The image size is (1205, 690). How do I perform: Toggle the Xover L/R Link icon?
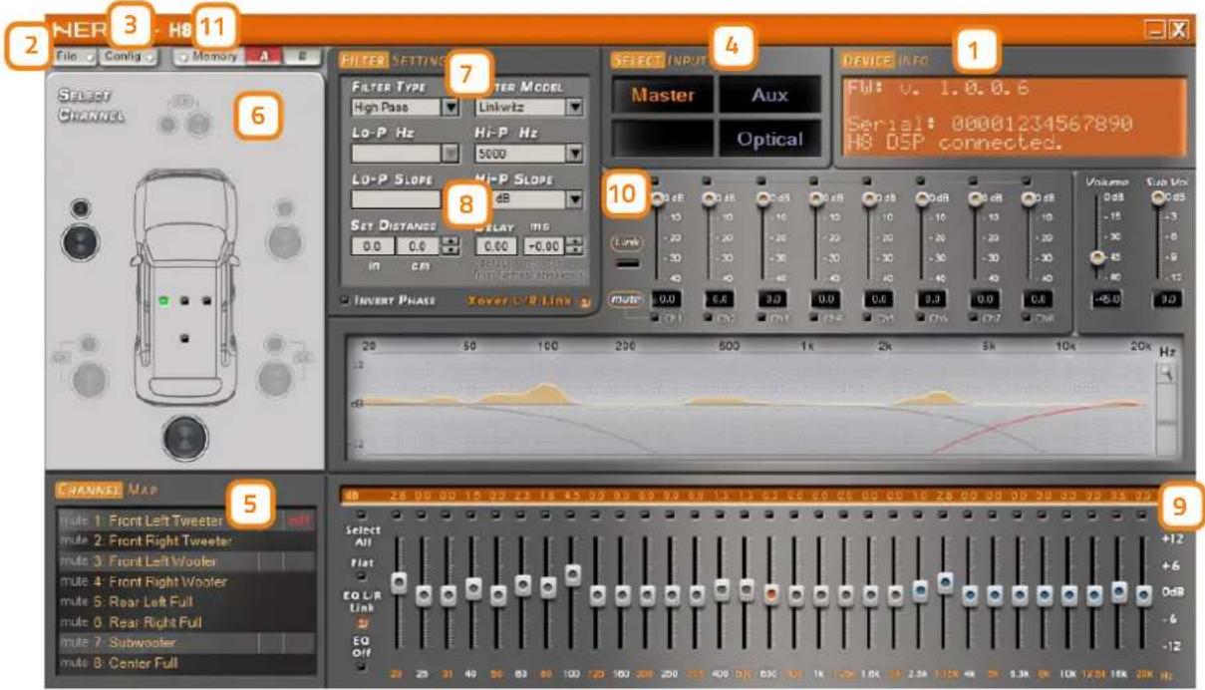point(585,301)
